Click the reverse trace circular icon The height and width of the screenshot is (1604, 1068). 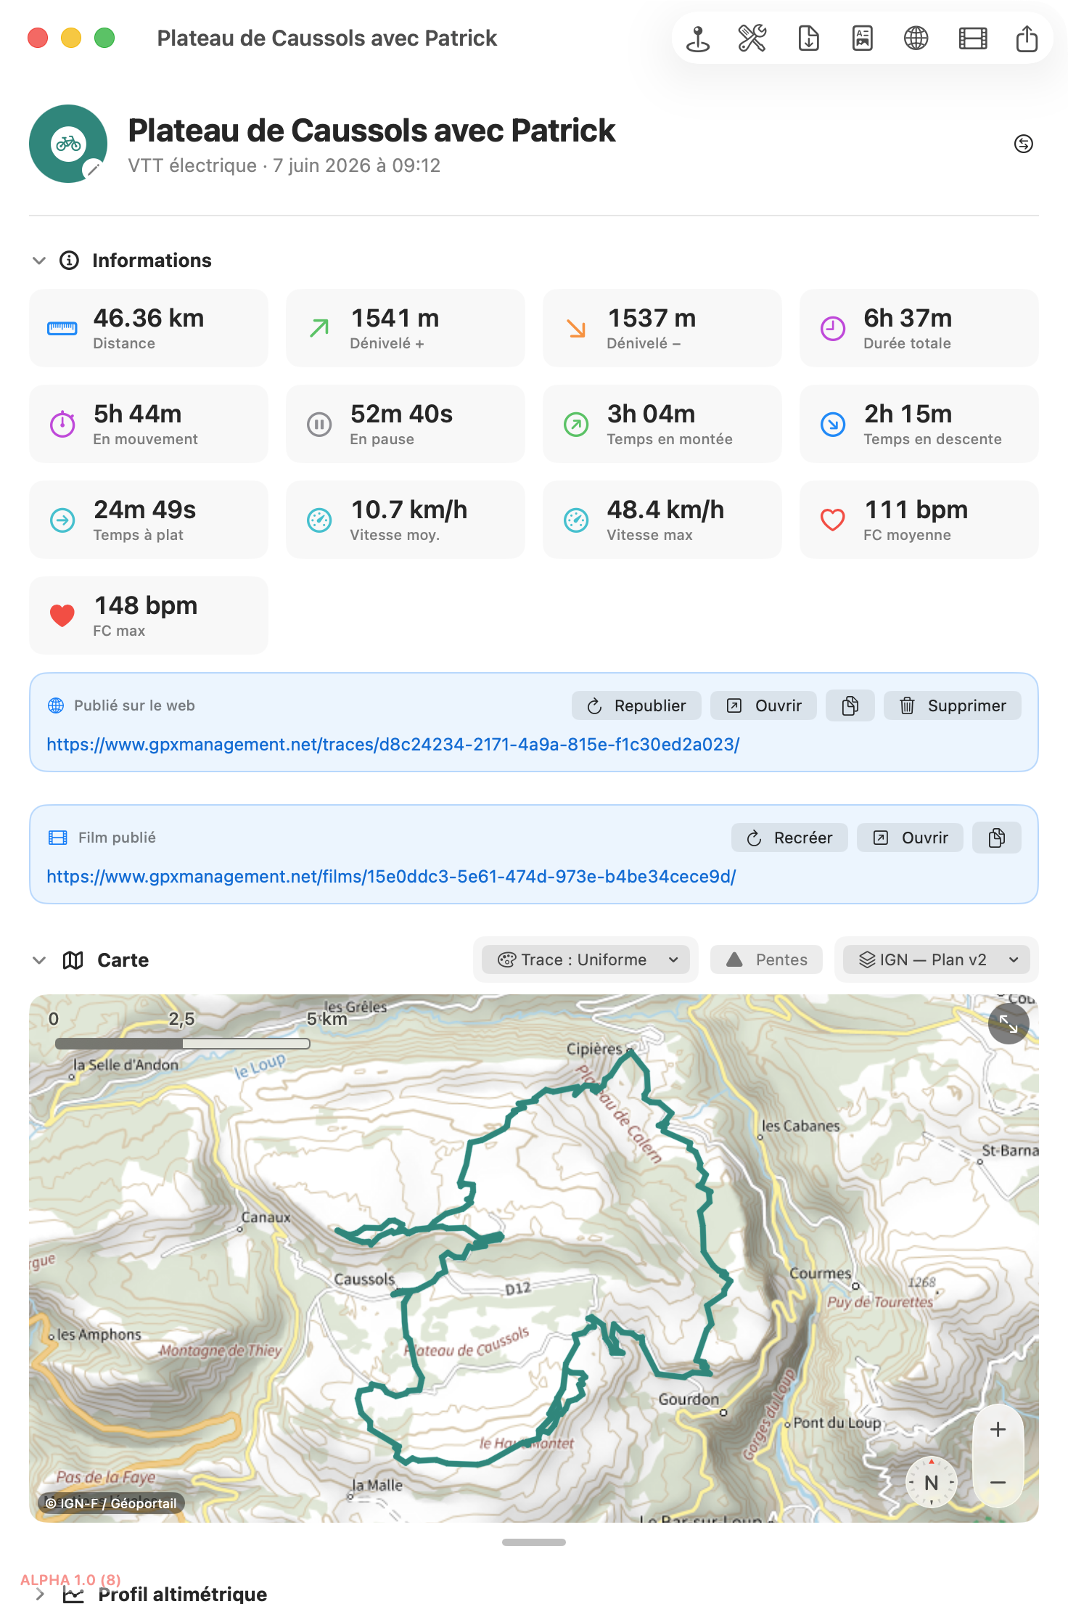click(1024, 144)
